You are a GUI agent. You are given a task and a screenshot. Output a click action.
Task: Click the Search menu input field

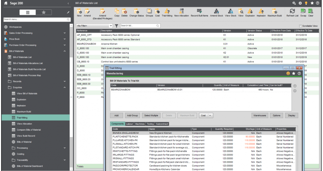pyautogui.click(x=37, y=19)
